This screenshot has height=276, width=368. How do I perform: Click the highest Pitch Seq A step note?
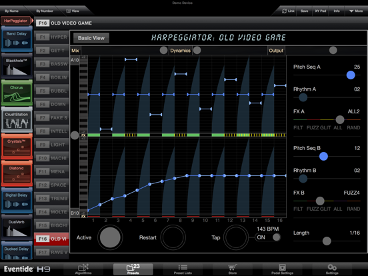(131, 59)
